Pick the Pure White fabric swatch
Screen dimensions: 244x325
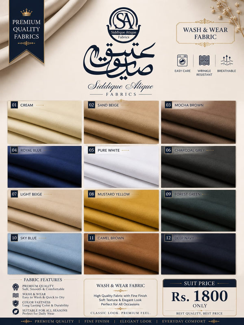pos(121,167)
